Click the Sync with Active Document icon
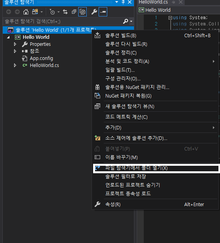 click(65, 12)
